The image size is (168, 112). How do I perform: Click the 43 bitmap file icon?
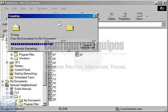[x=77, y=55]
